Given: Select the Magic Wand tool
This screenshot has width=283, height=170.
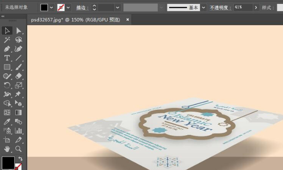Looking at the screenshot, I should click(7, 40).
